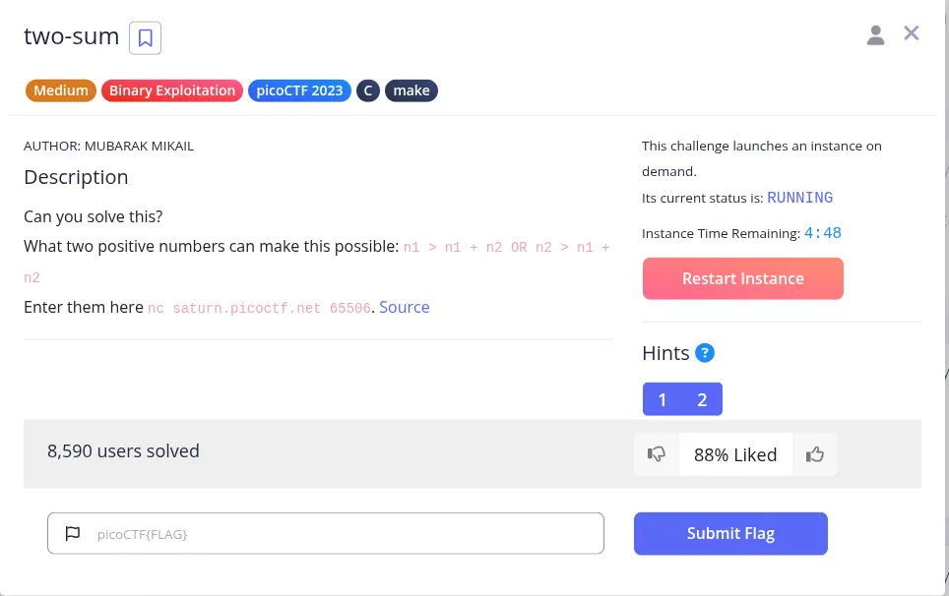Open the user profile icon
The width and height of the screenshot is (949, 596).
click(x=876, y=33)
